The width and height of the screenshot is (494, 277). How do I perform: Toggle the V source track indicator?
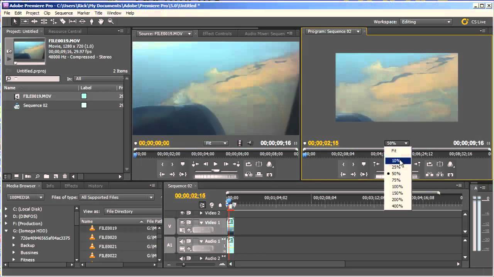(x=169, y=227)
